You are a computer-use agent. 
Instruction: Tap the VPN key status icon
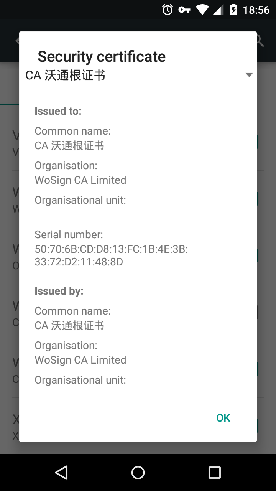184,10
